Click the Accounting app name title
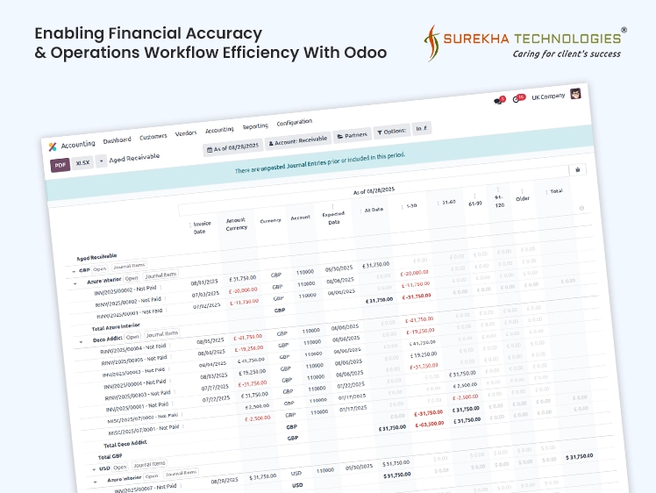This screenshot has width=656, height=493. point(78,145)
